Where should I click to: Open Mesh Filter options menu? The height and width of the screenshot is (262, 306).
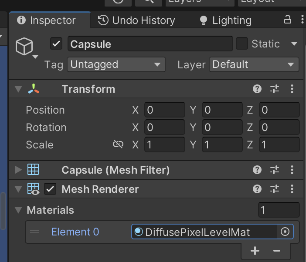pos(292,170)
